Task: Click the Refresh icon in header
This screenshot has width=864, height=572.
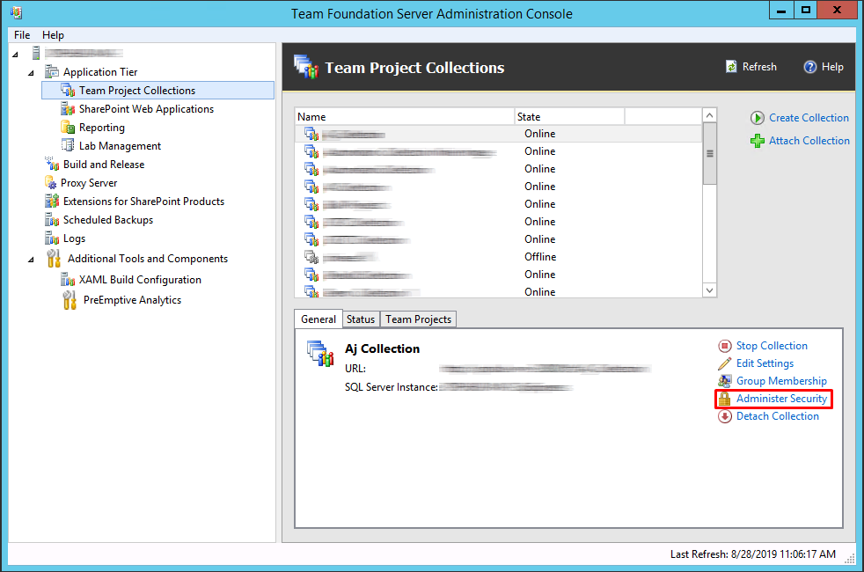Action: click(731, 67)
